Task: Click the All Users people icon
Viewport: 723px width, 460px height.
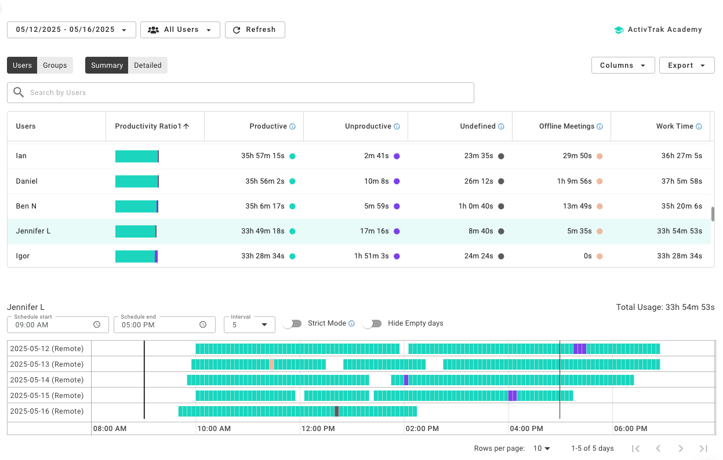Action: (x=153, y=30)
